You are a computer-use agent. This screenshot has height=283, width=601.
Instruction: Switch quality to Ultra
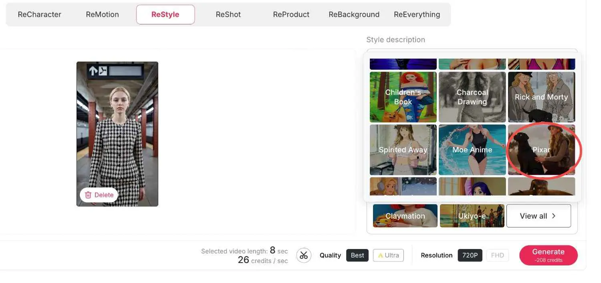click(x=388, y=255)
